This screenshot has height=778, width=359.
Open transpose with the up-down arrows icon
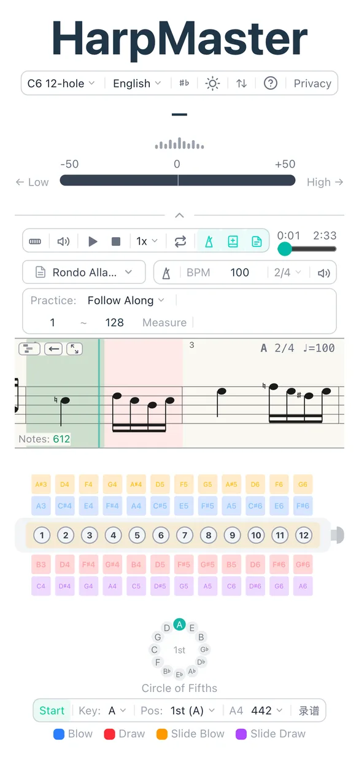(x=241, y=83)
